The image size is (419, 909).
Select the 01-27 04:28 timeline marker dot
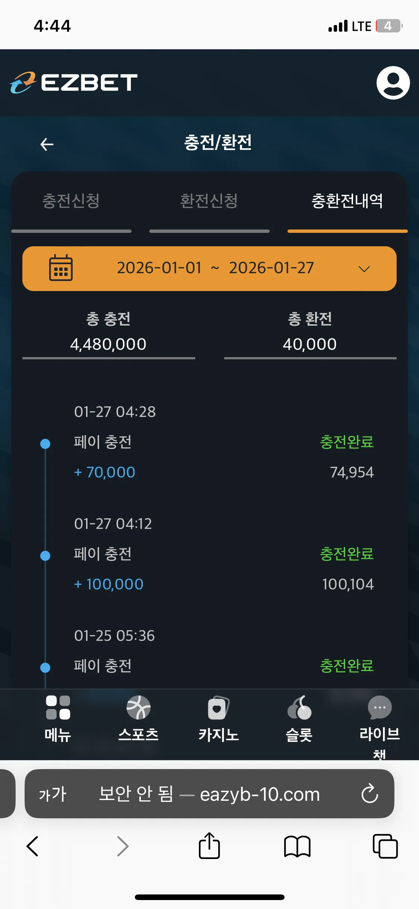click(x=45, y=444)
